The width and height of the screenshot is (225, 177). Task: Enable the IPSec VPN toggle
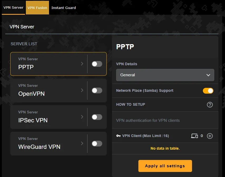click(97, 117)
